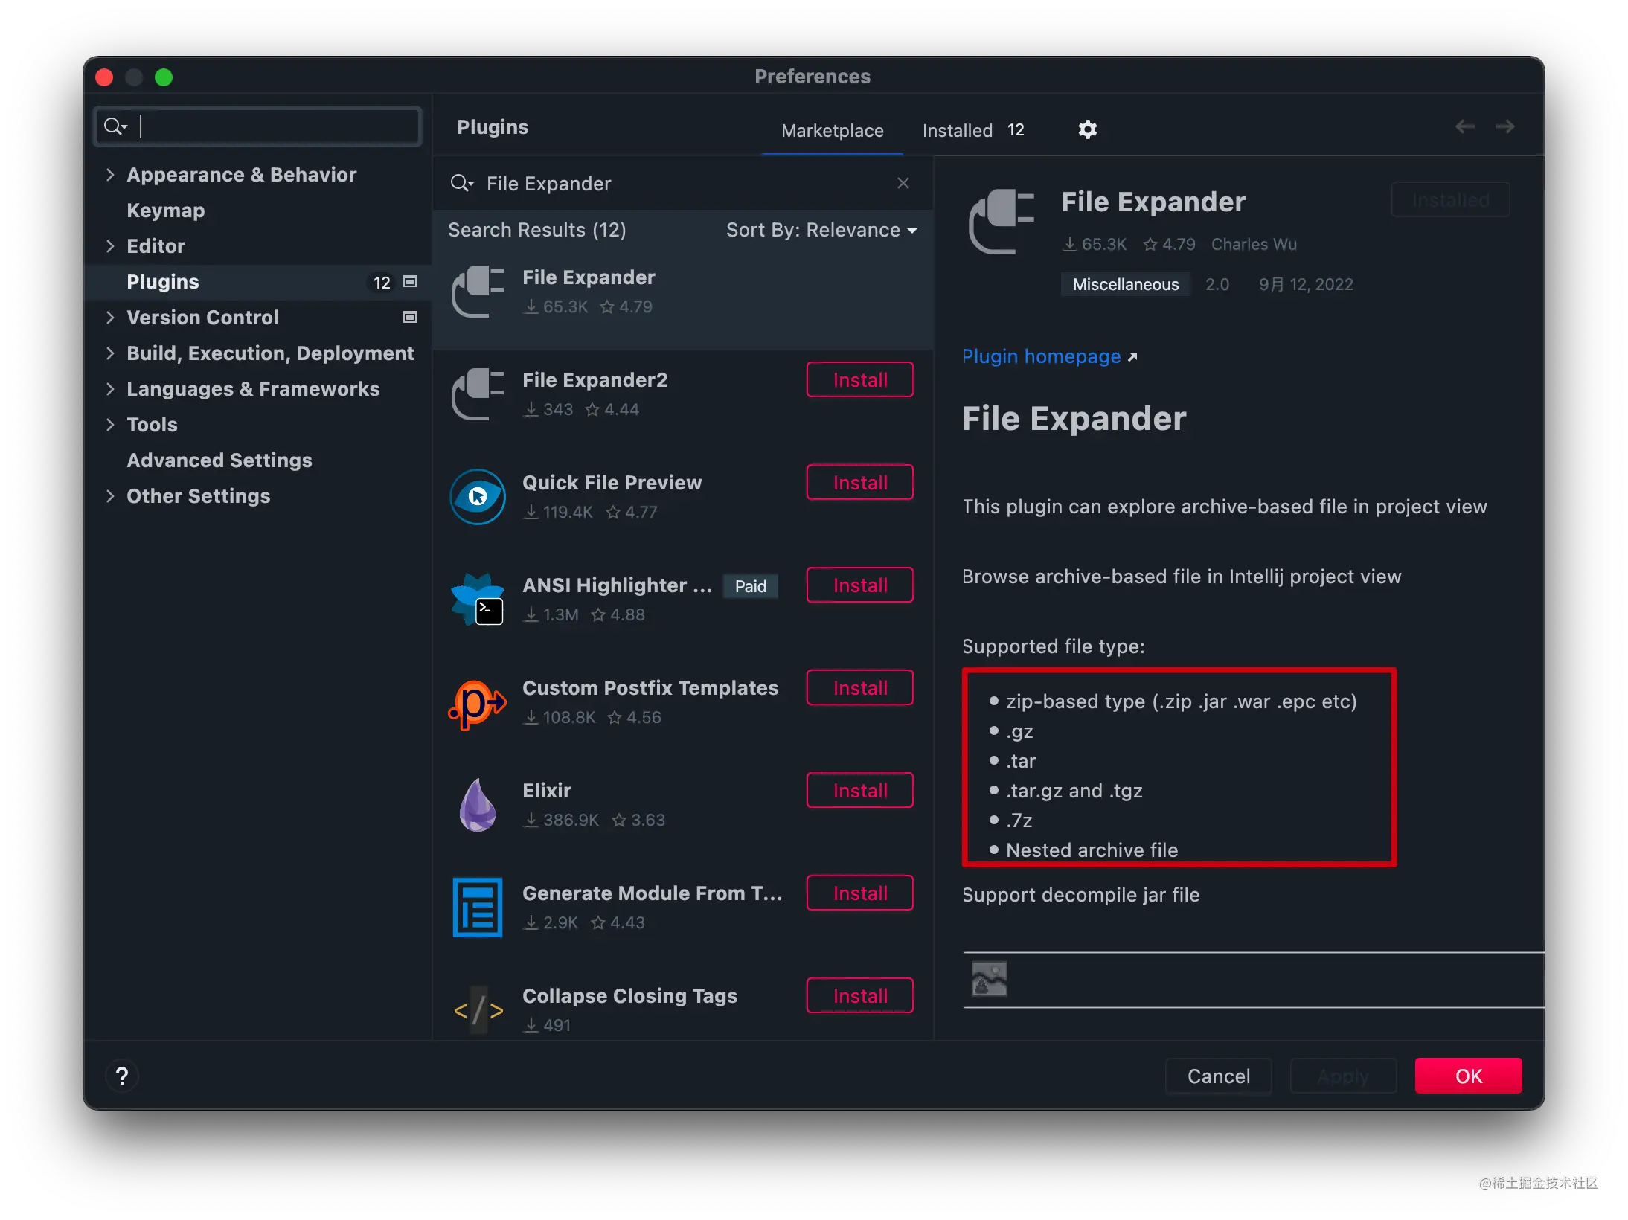This screenshot has height=1220, width=1628.
Task: Click the Cancel button
Action: [1218, 1076]
